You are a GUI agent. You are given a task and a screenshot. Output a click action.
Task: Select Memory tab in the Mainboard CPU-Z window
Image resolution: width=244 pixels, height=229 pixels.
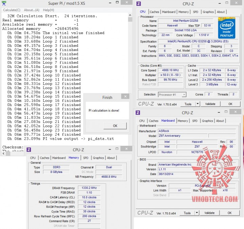(x=183, y=121)
